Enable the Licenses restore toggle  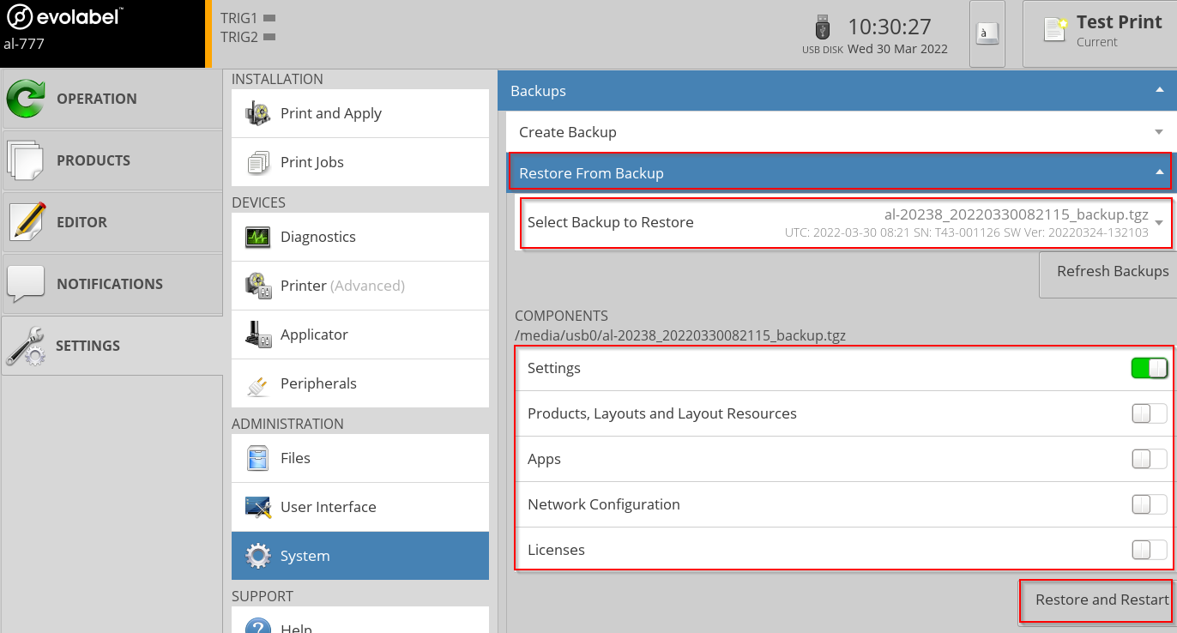click(1150, 550)
